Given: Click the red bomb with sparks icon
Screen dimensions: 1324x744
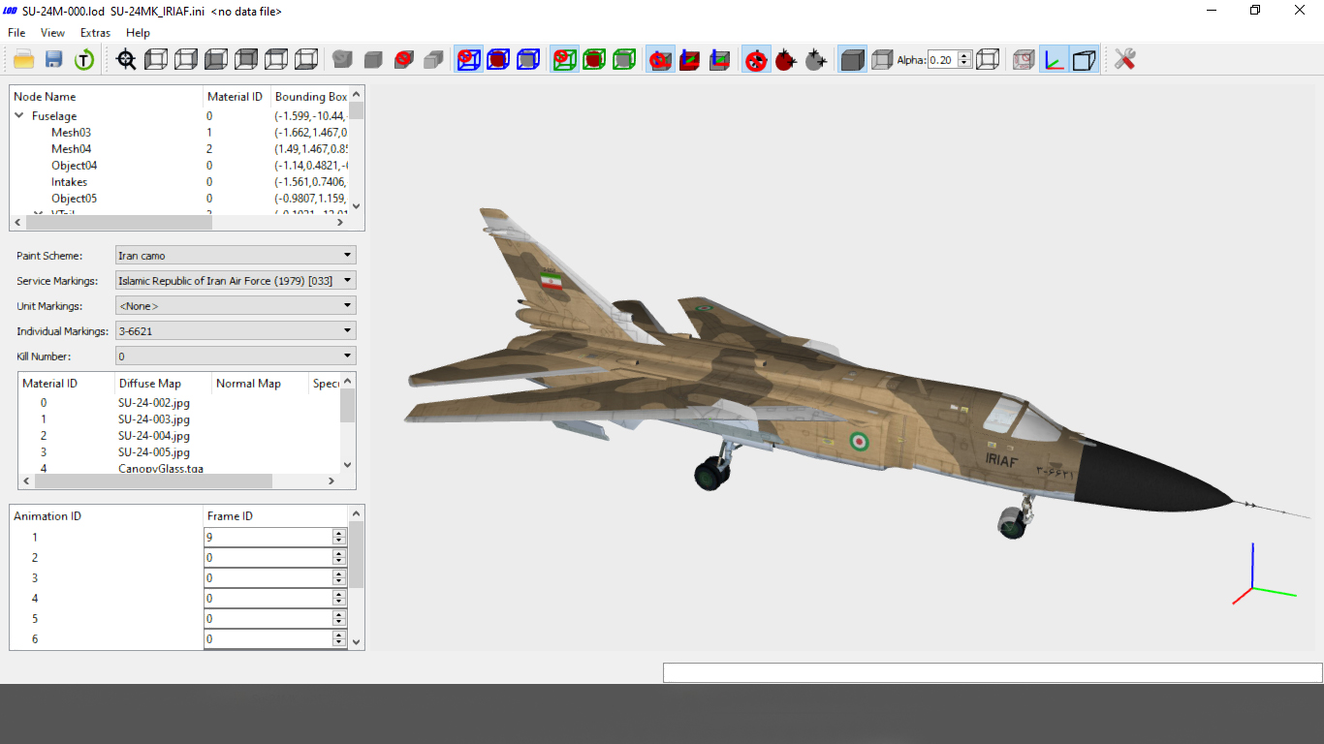Looking at the screenshot, I should pos(786,59).
